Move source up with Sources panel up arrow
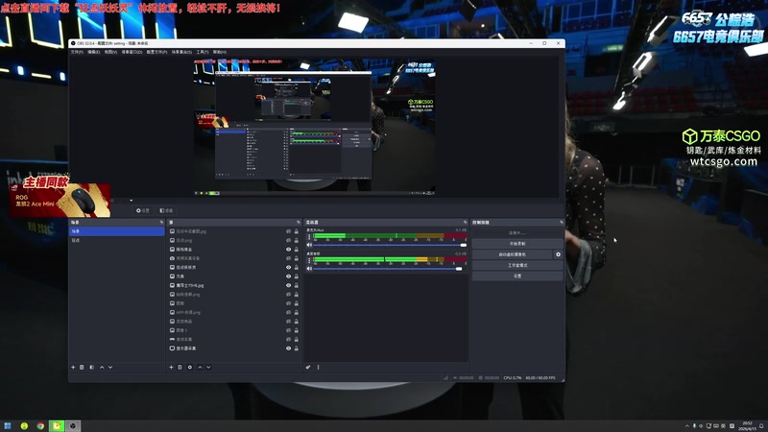Viewport: 768px width, 432px height. point(200,367)
